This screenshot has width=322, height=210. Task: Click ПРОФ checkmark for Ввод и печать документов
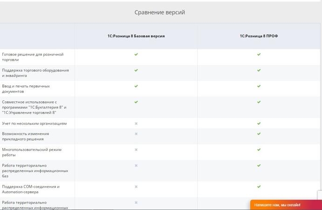coord(259,86)
